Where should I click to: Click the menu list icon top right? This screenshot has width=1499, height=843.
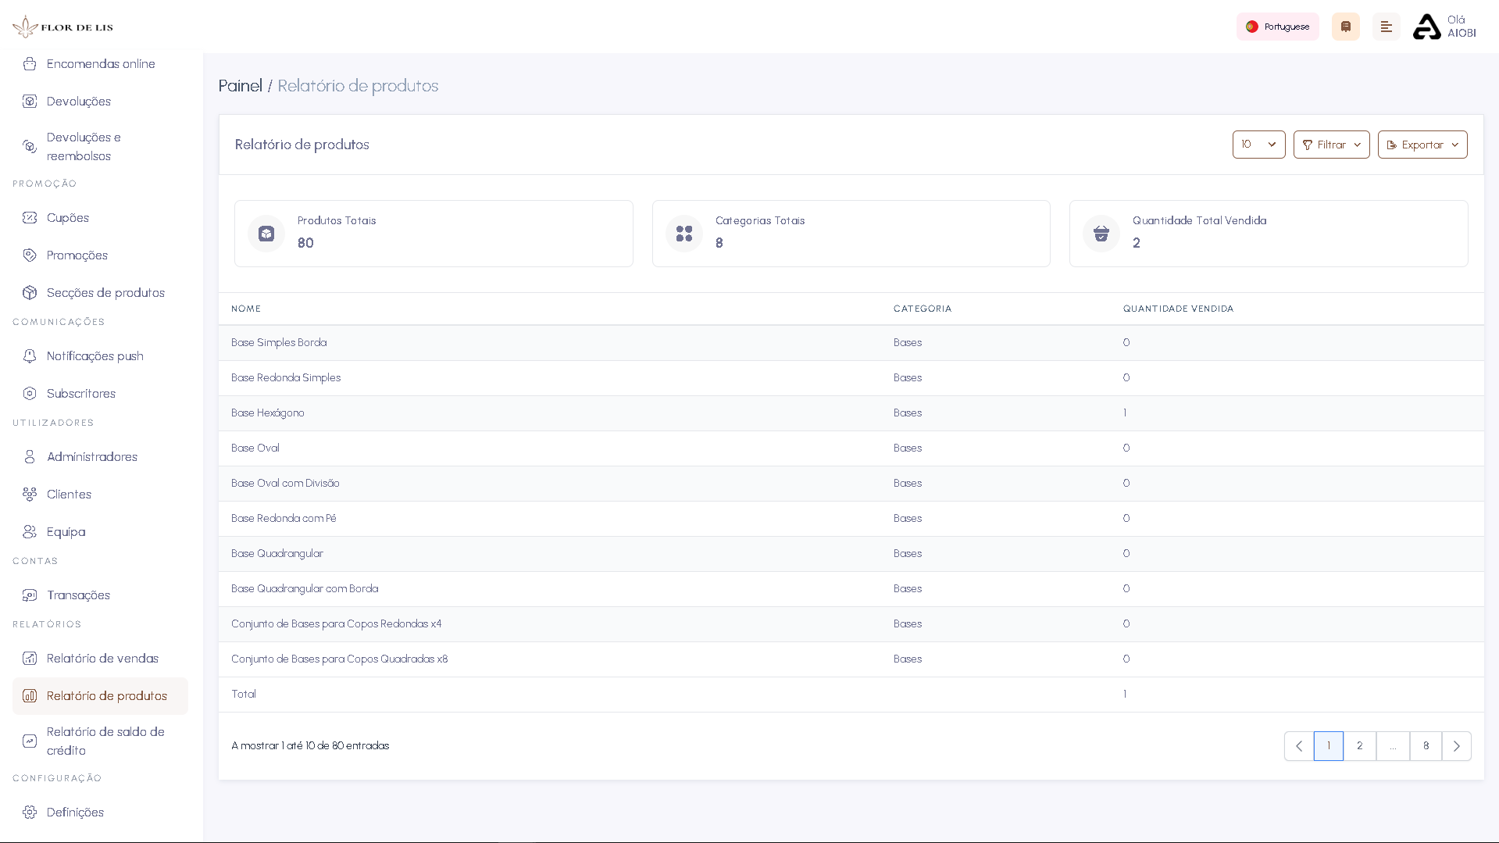click(x=1387, y=26)
